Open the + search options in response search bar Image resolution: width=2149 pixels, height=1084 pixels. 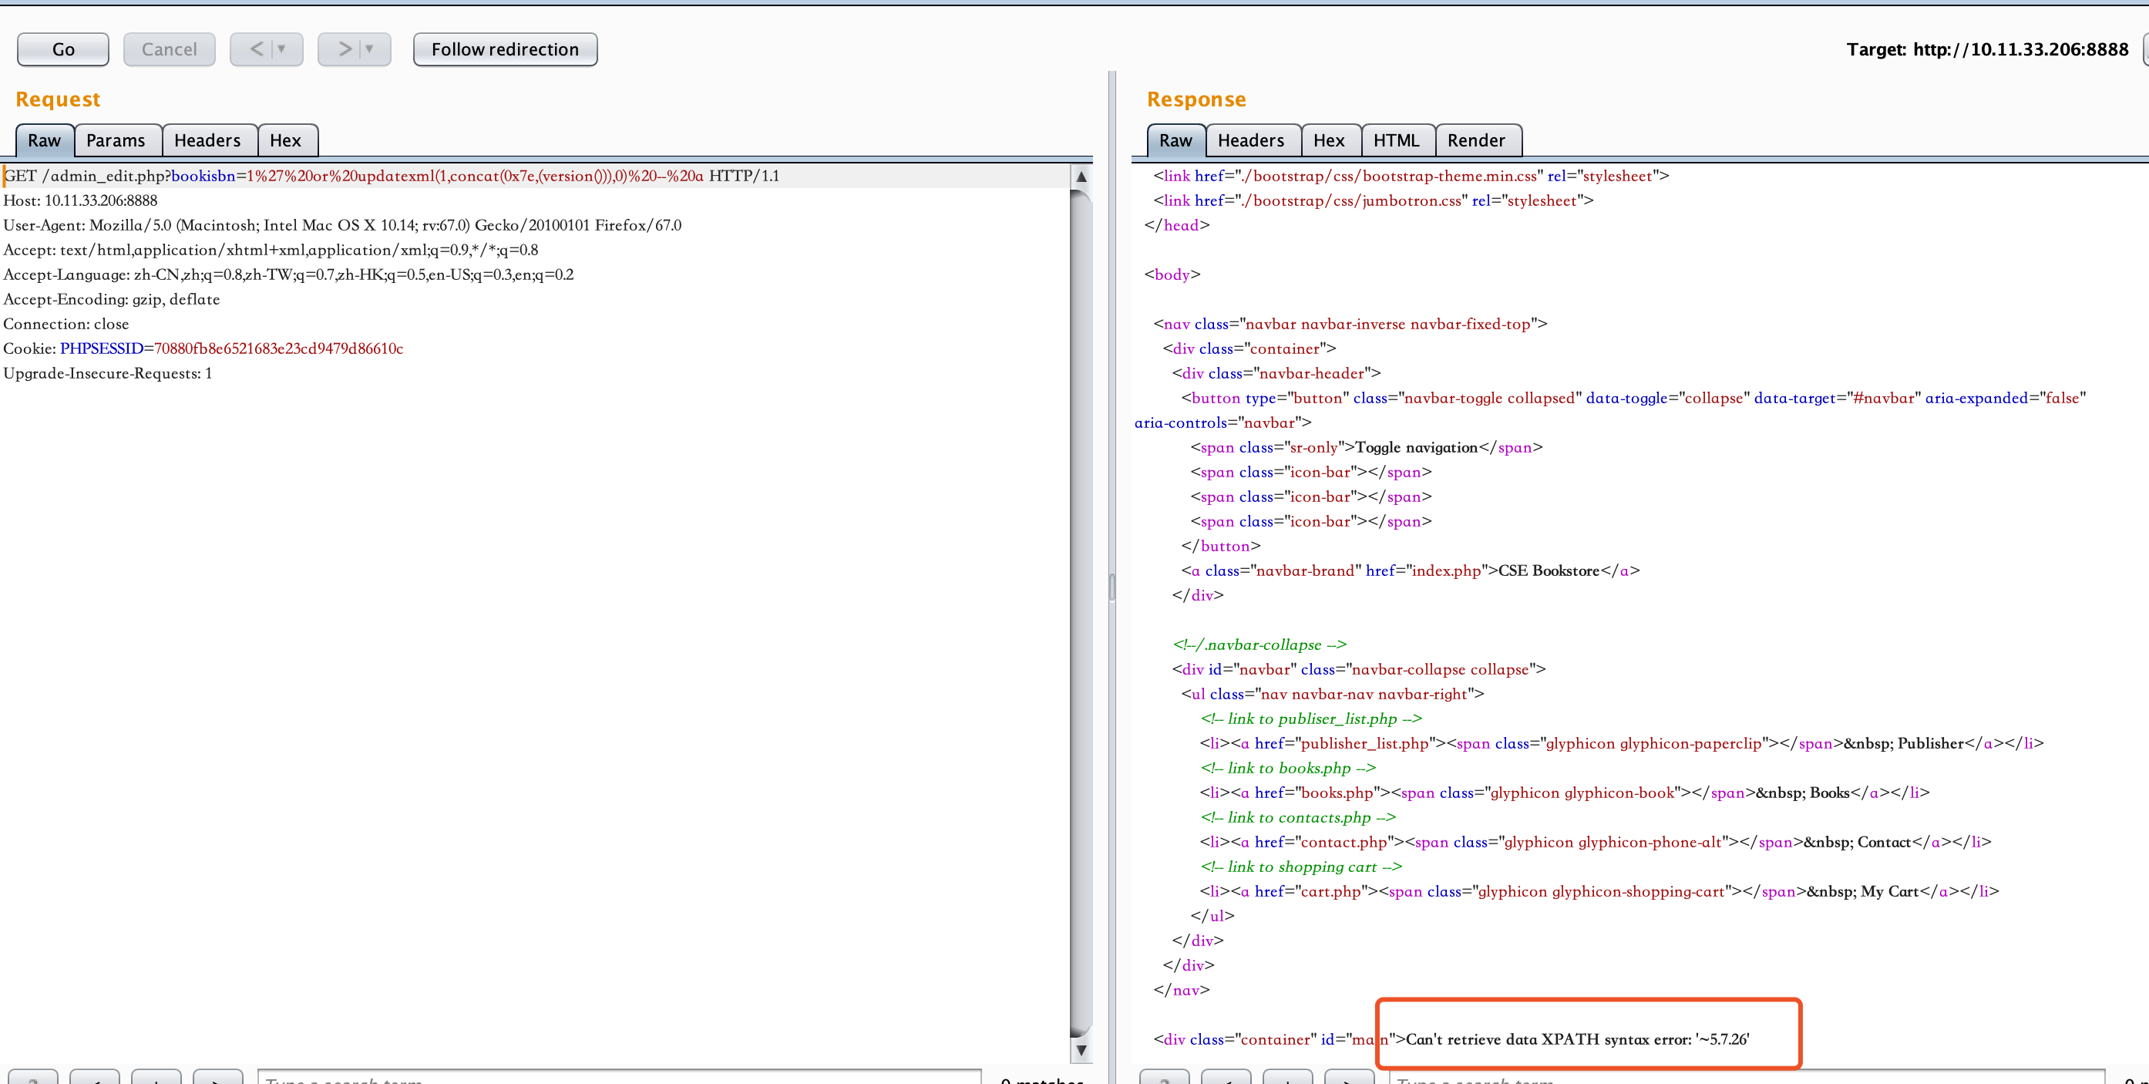[x=1287, y=1080]
